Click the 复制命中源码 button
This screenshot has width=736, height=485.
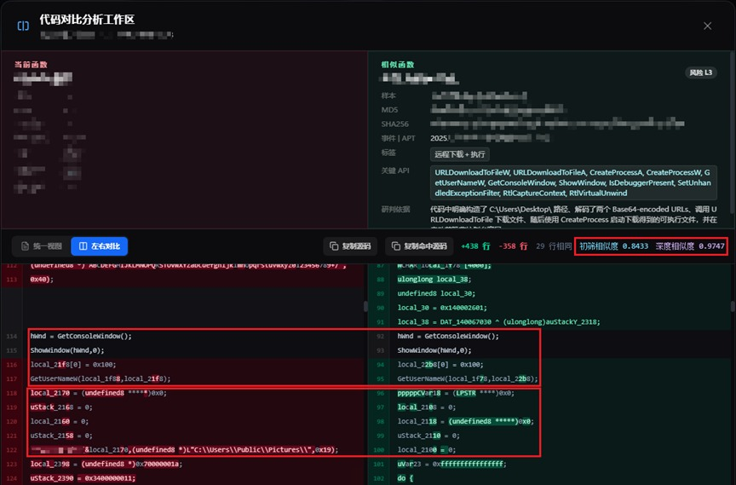tap(420, 246)
